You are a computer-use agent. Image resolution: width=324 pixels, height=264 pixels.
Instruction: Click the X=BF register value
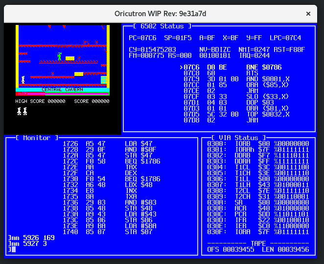231,38
